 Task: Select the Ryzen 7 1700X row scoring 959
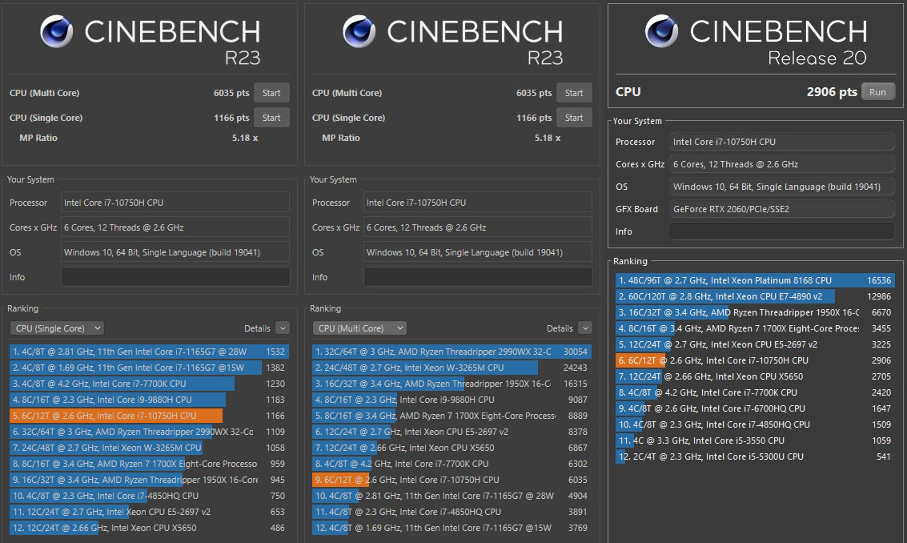click(x=149, y=464)
